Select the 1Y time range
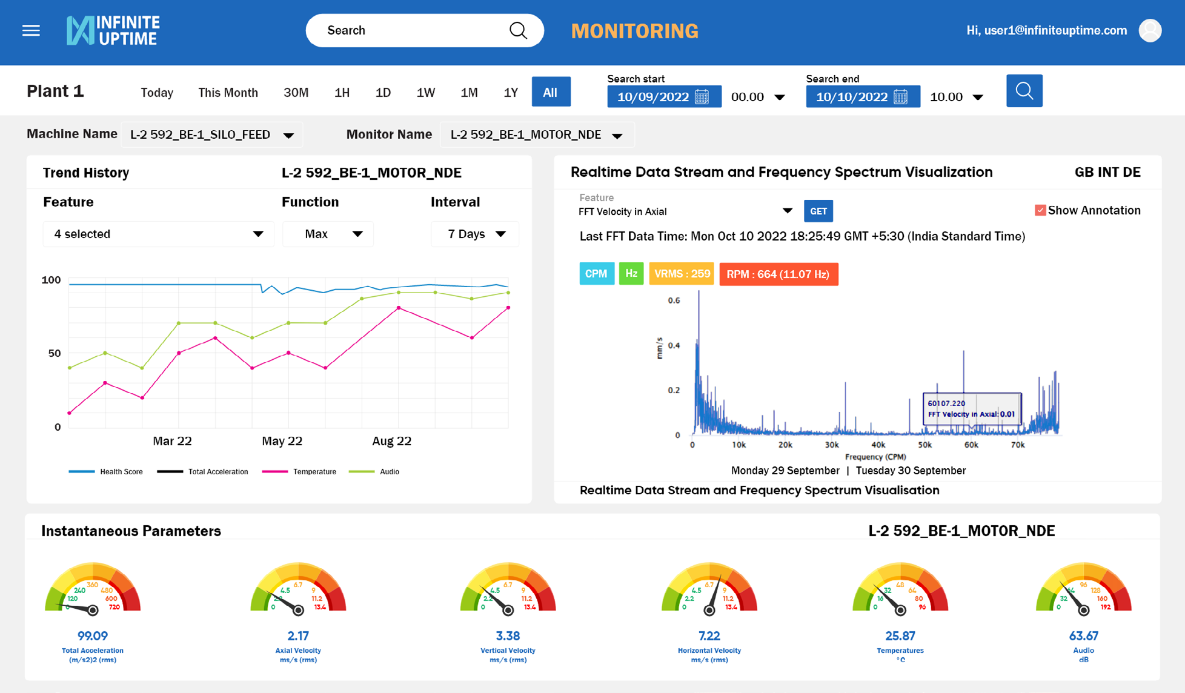The width and height of the screenshot is (1185, 693). coord(511,92)
